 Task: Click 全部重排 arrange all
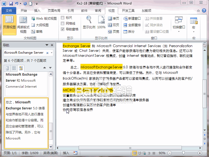tap(132, 25)
